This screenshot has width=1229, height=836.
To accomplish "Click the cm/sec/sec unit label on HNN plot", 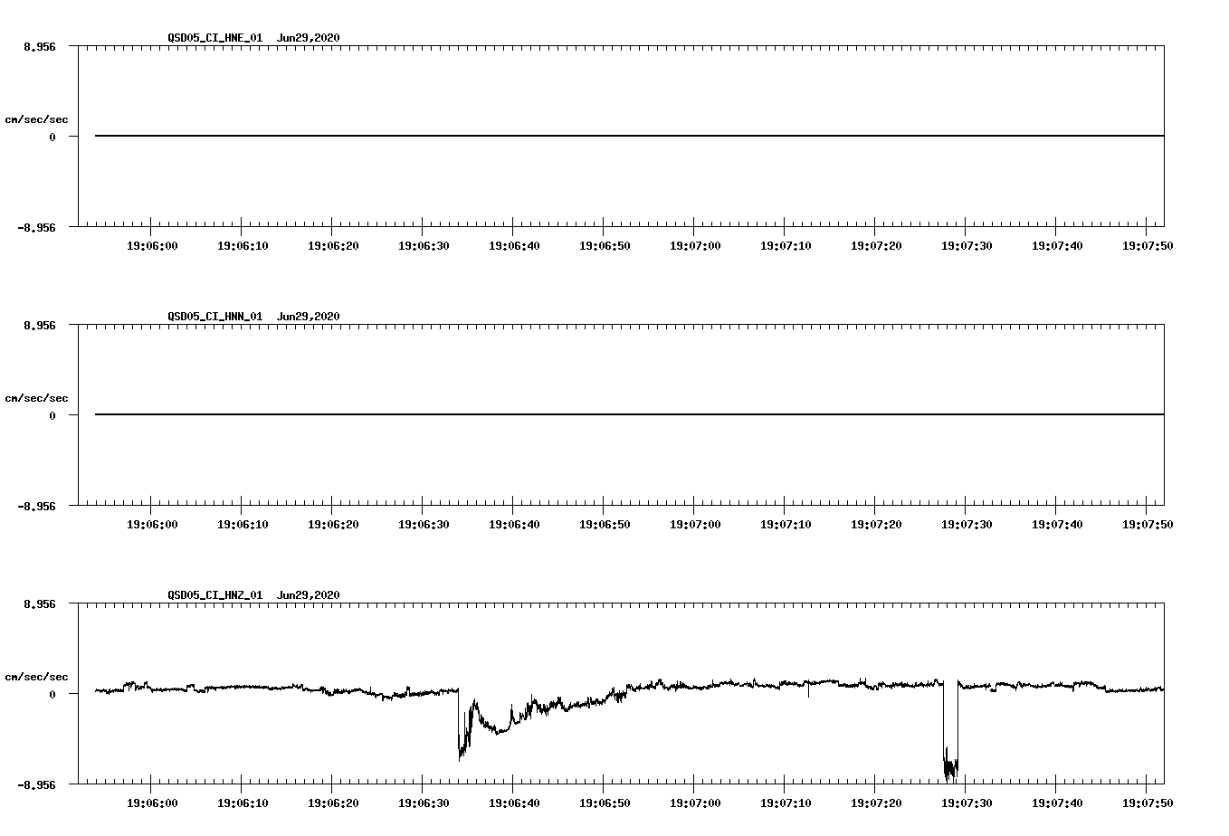I will click(36, 399).
